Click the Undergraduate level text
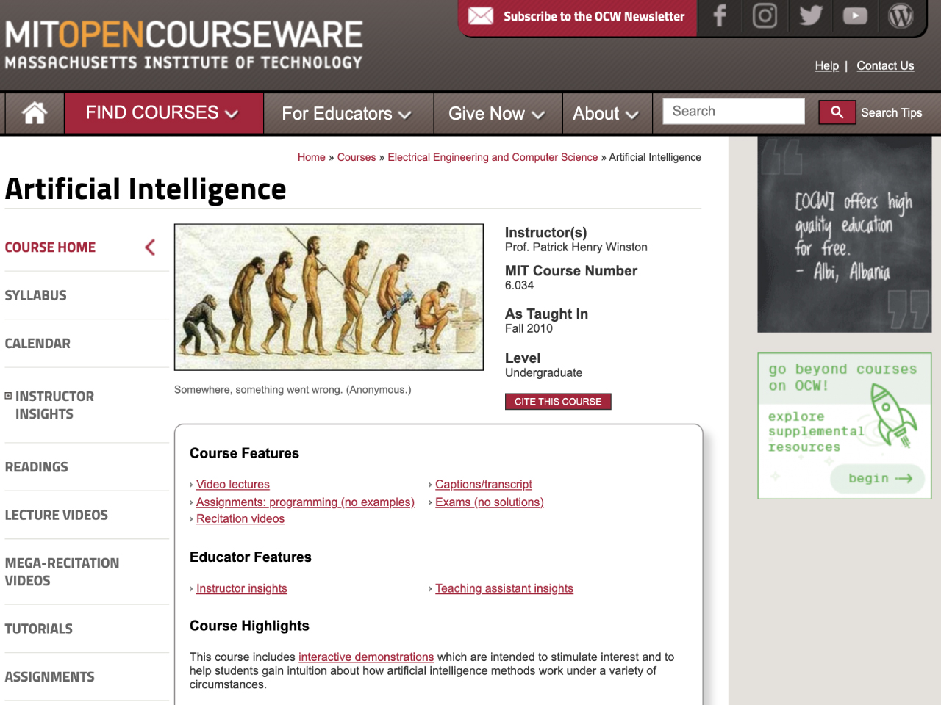Viewport: 941px width, 705px height. coord(543,372)
